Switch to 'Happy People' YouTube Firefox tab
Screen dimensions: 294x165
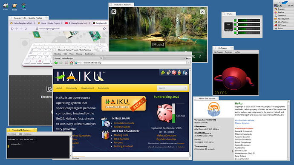tap(78, 23)
